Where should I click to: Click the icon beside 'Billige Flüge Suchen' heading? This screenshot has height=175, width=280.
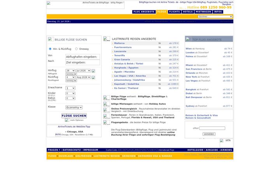pyautogui.click(x=51, y=39)
